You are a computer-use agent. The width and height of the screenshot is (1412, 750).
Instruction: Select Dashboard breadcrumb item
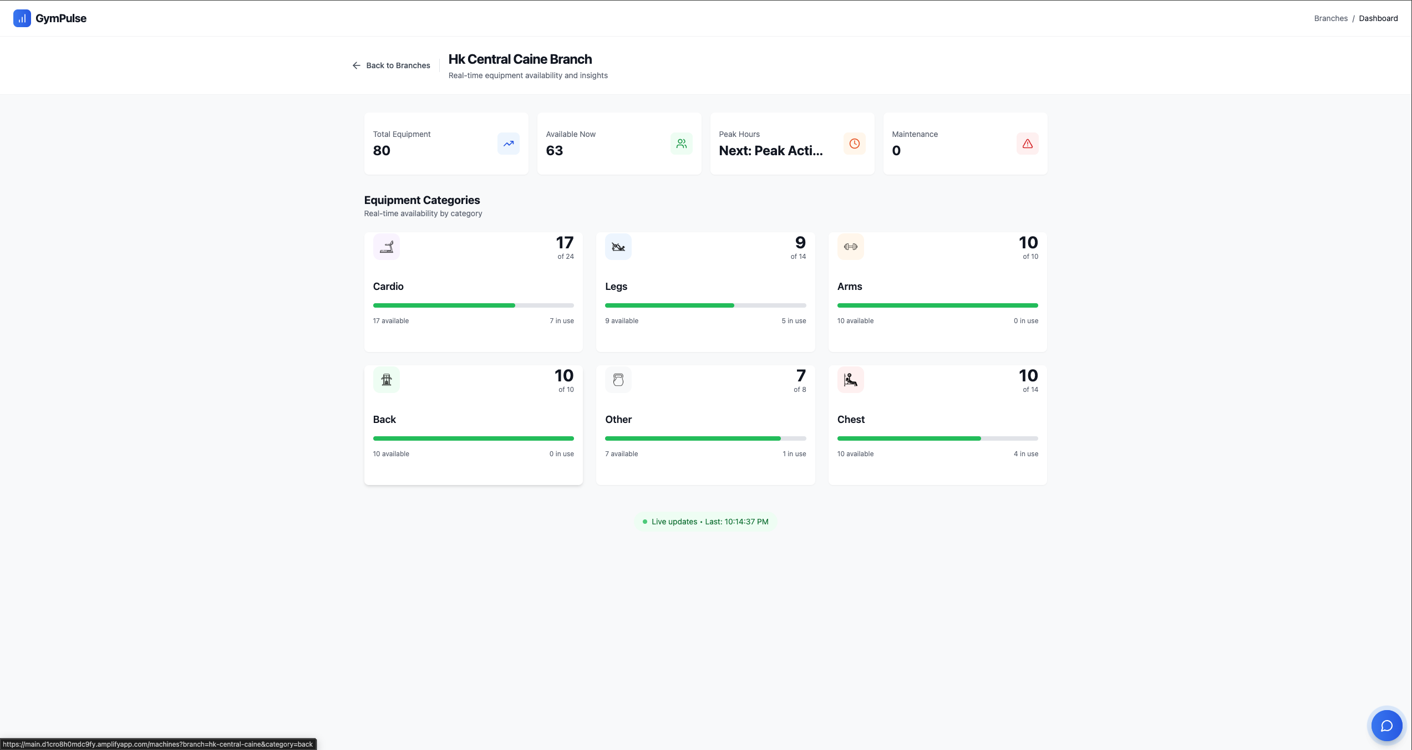(x=1378, y=18)
